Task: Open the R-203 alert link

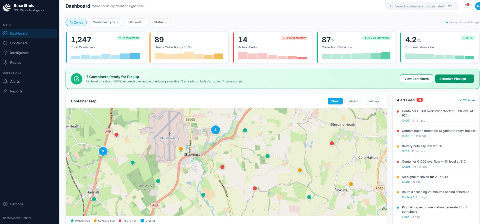Action: (x=406, y=136)
